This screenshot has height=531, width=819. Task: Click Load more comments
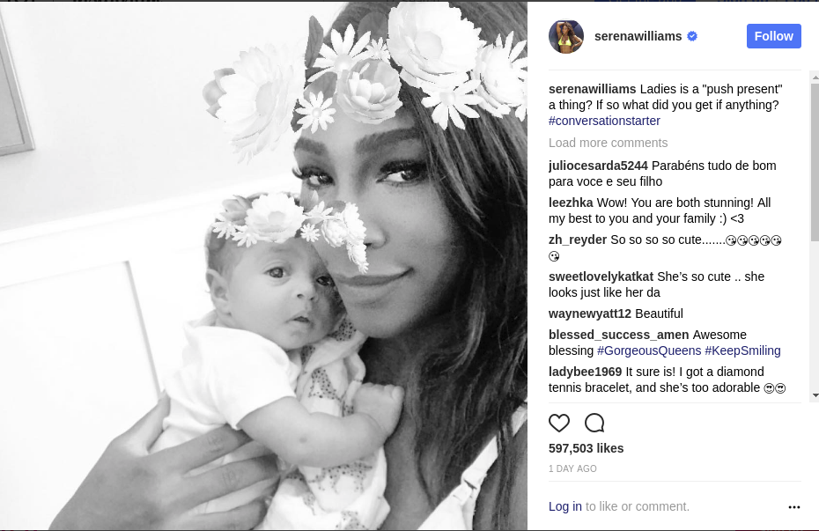point(608,143)
